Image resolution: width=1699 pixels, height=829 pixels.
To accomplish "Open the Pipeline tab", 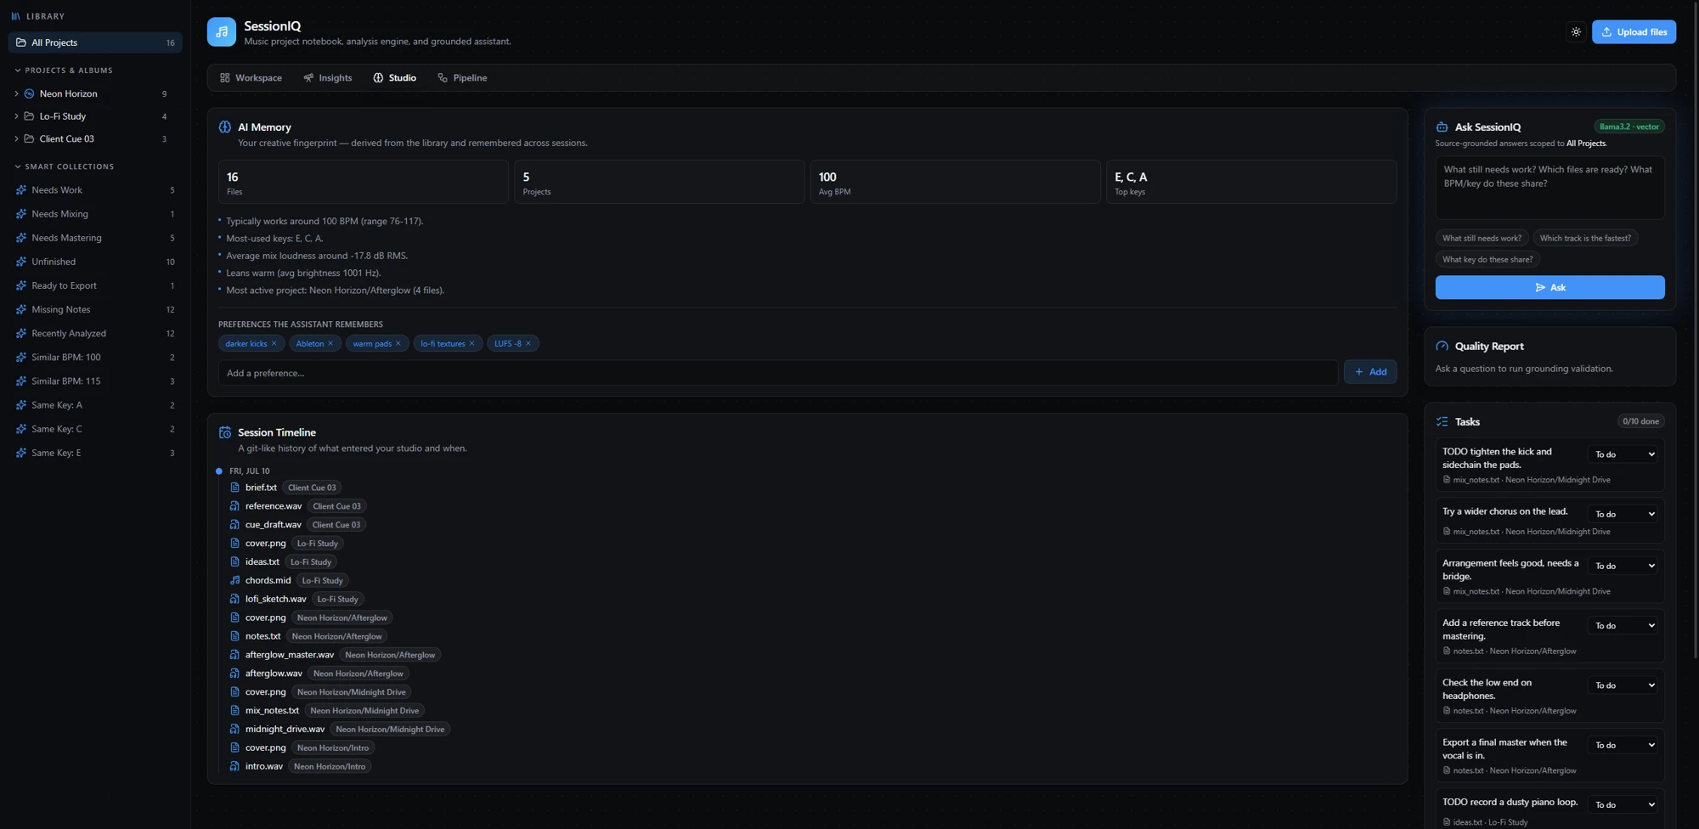I will 462,78.
